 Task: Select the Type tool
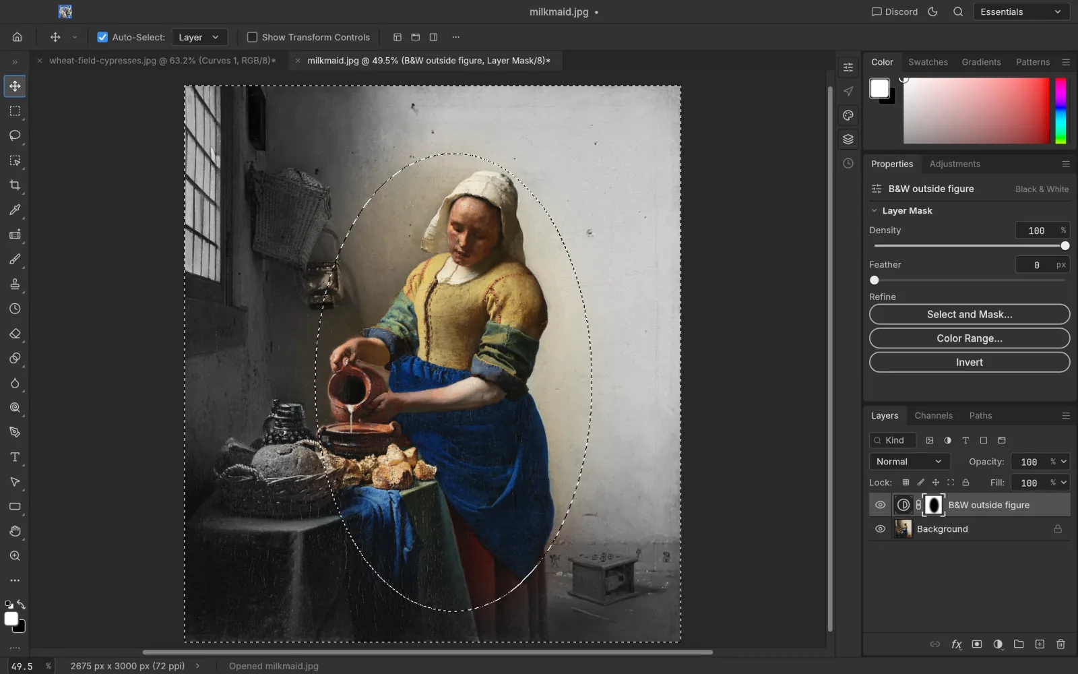coord(15,457)
